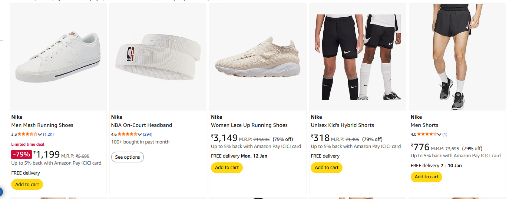Screen dimensions: 506x199
Task: Open star rating of Men Shorts
Action: [427, 134]
